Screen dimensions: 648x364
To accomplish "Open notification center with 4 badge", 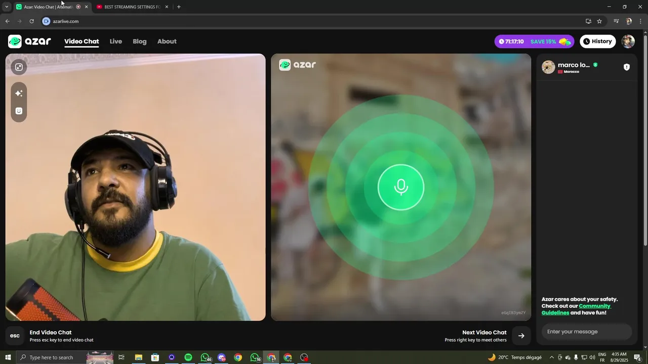I will tap(637, 357).
